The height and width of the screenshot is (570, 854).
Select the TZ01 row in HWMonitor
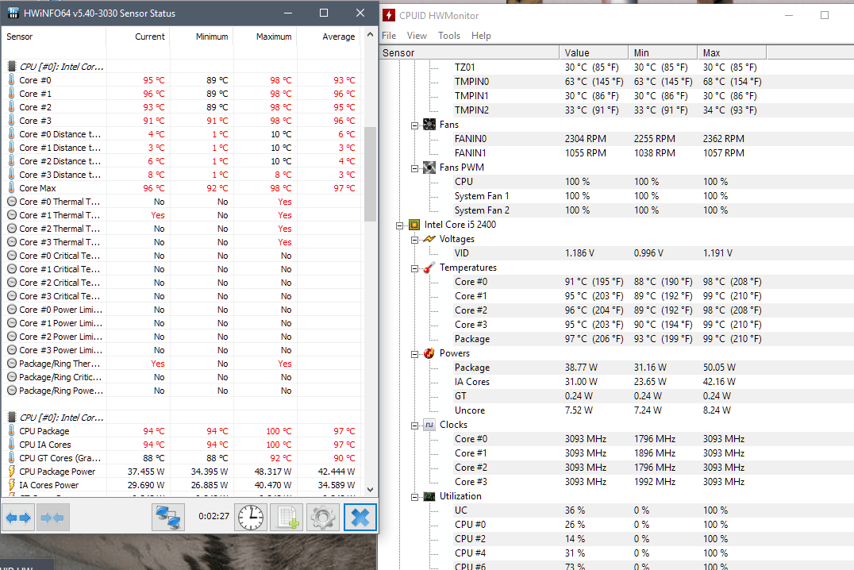pos(617,67)
